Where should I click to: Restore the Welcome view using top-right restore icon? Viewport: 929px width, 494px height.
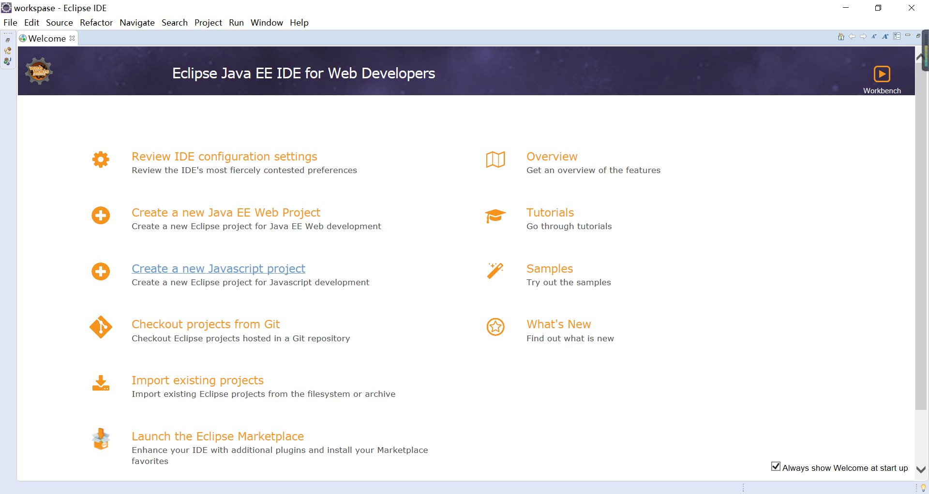coord(918,36)
